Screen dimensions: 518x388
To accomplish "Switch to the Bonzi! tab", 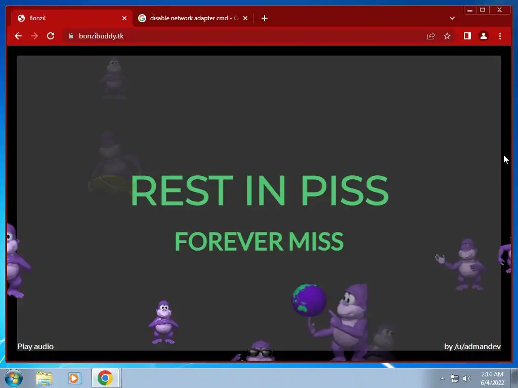I will coord(71,18).
